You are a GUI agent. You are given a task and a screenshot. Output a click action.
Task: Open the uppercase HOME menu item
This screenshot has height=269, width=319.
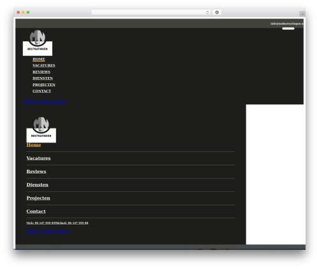[39, 59]
